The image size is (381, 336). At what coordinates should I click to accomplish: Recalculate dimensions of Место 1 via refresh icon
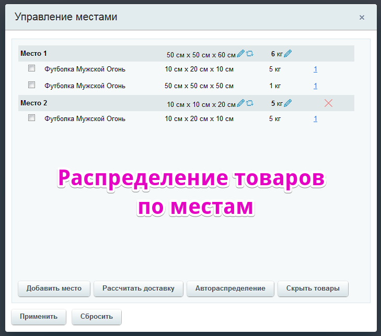click(250, 53)
